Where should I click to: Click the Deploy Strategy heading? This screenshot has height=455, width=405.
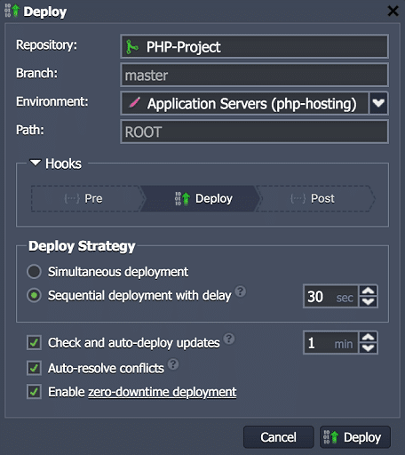click(x=82, y=246)
